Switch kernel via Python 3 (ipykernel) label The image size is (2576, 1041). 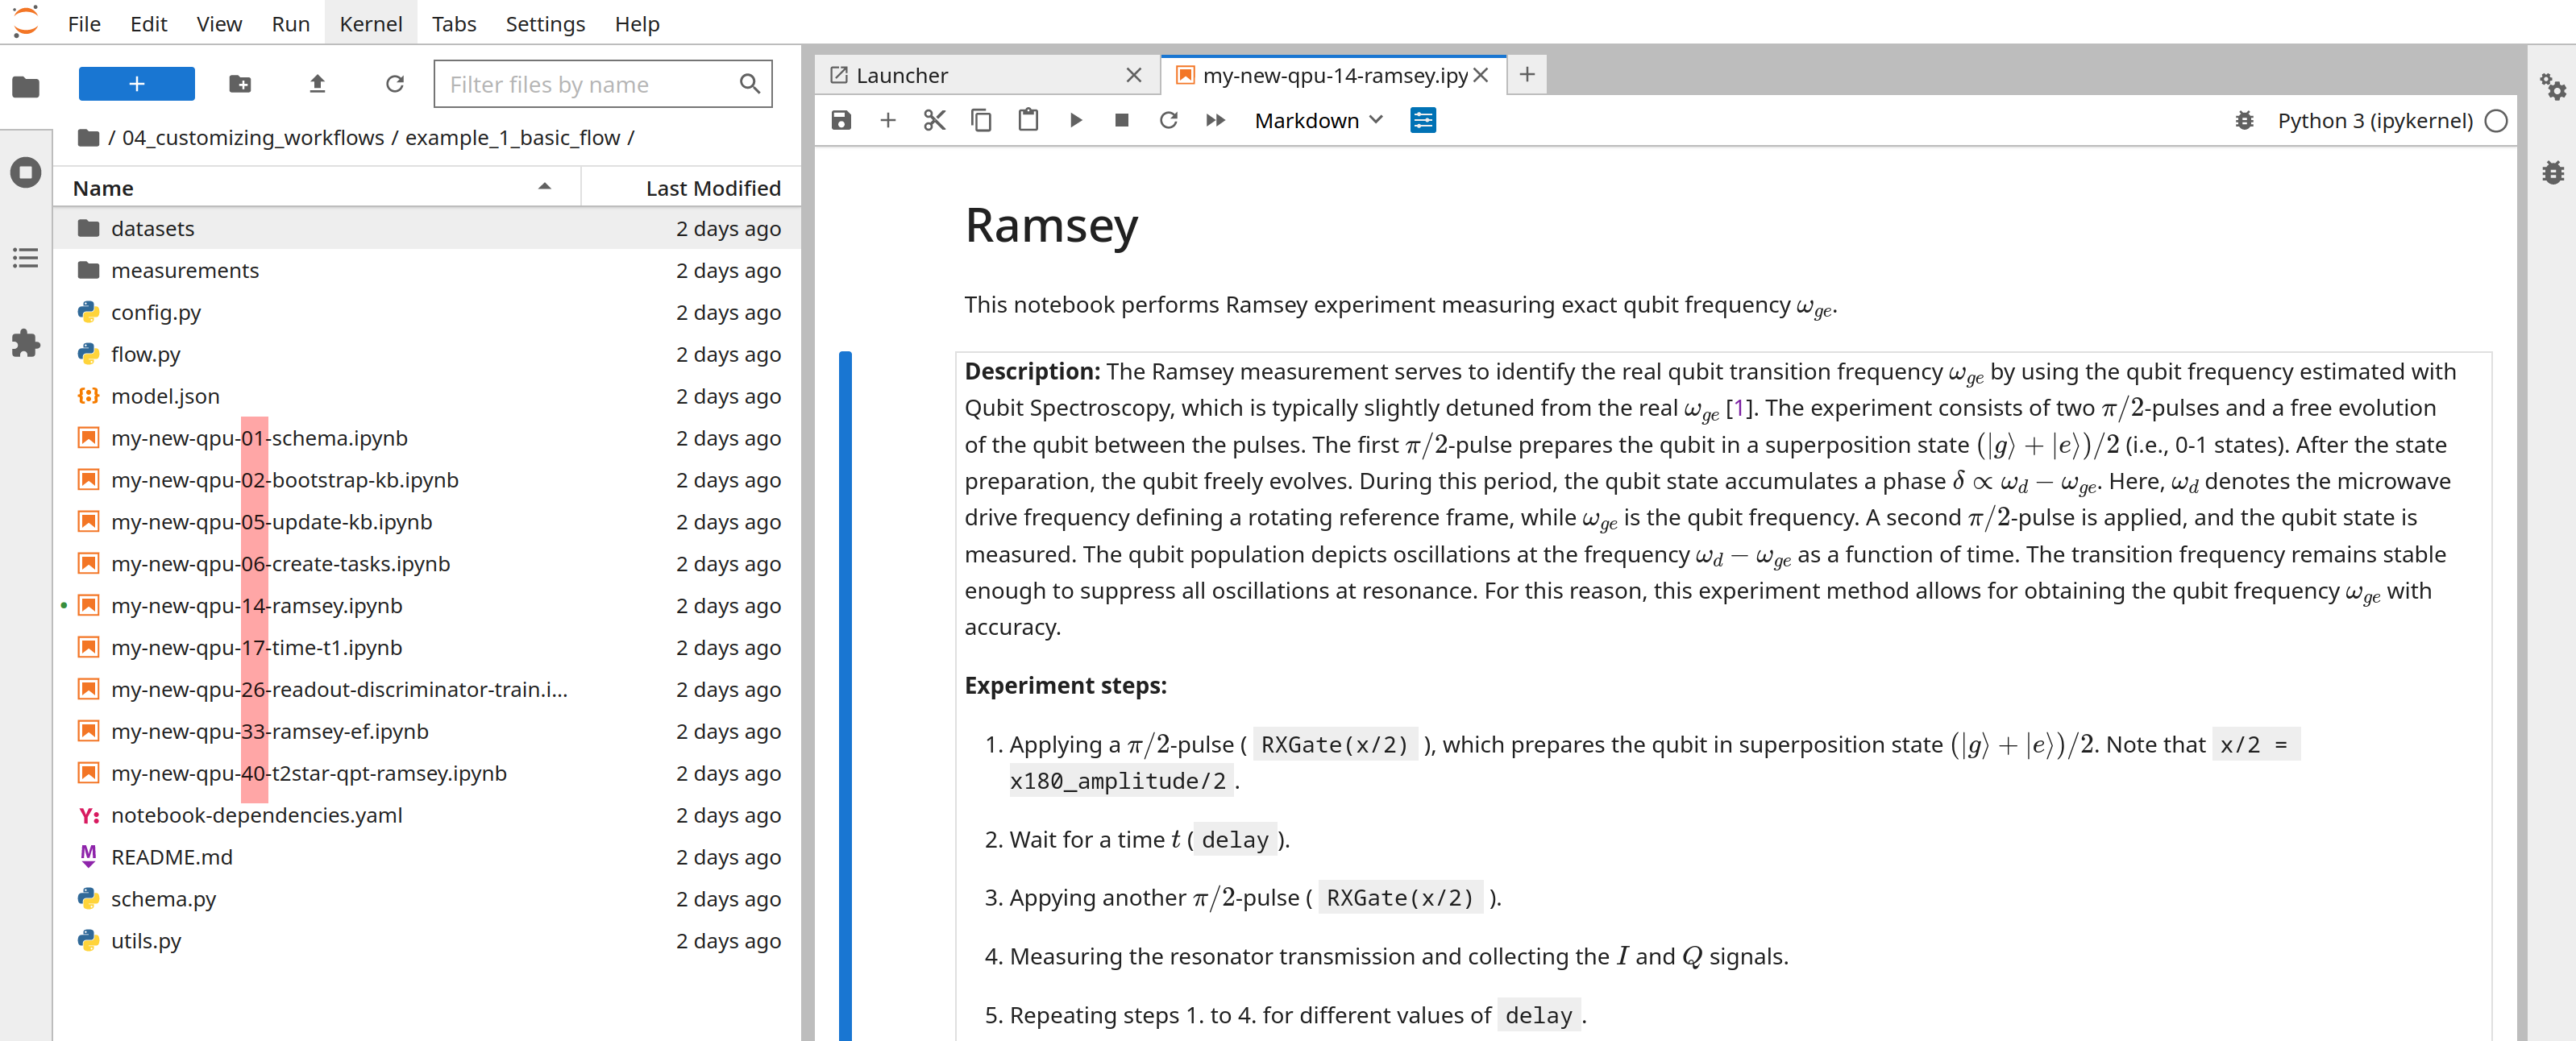2375,120
